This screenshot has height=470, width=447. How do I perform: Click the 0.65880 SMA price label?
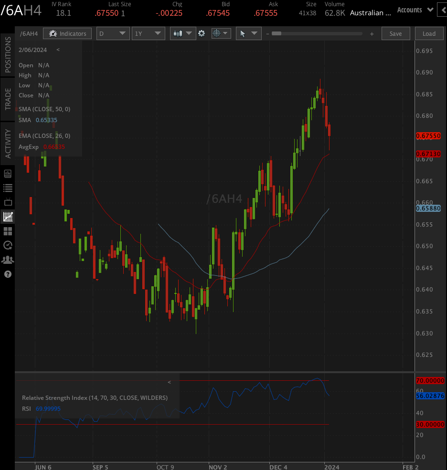428,209
